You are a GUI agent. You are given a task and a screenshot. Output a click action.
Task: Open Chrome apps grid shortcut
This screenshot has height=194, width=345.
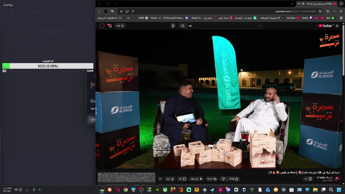pyautogui.click(x=341, y=18)
